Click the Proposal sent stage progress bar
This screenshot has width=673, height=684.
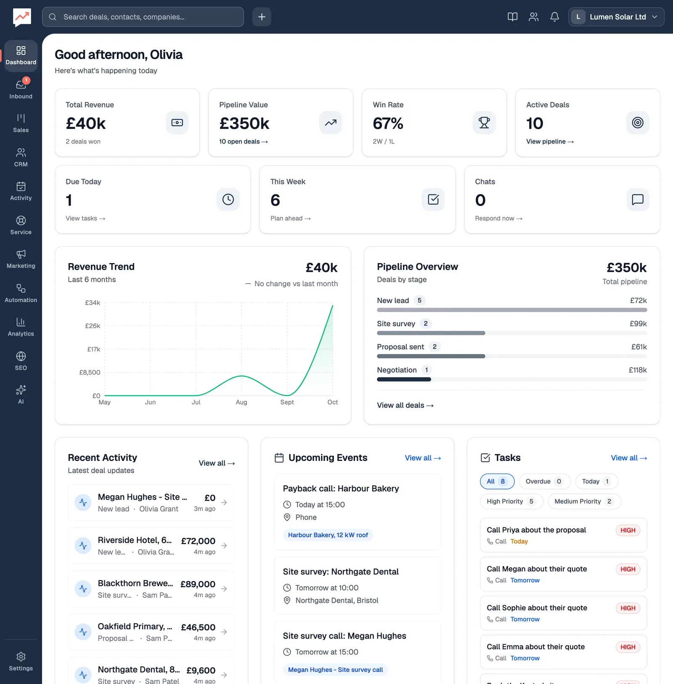click(x=512, y=356)
